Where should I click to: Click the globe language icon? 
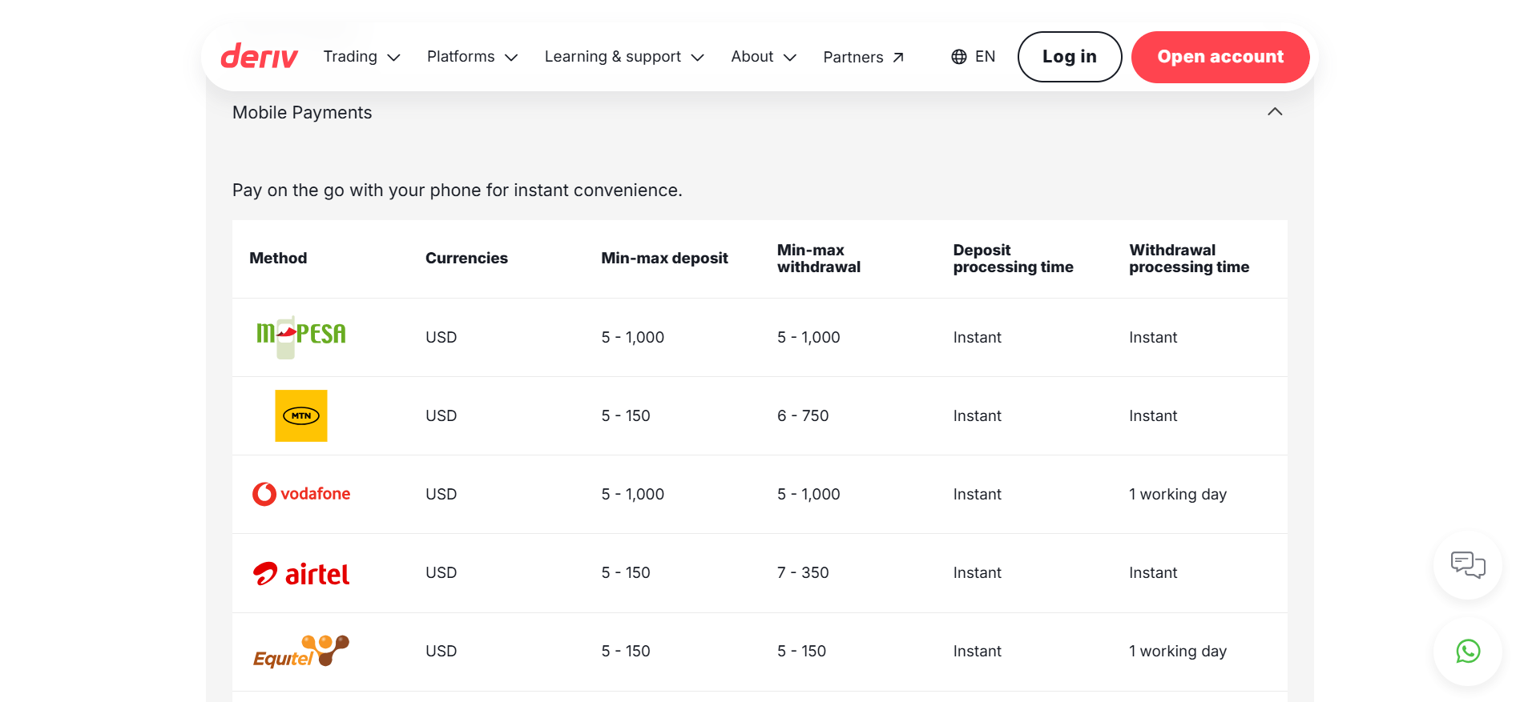[958, 57]
